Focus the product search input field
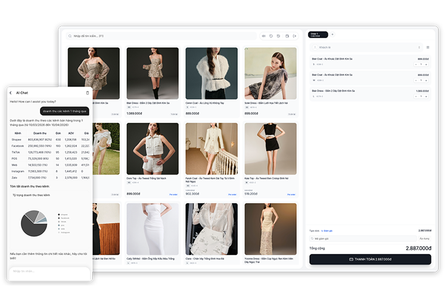This screenshot has height=298, width=447. 161,36
